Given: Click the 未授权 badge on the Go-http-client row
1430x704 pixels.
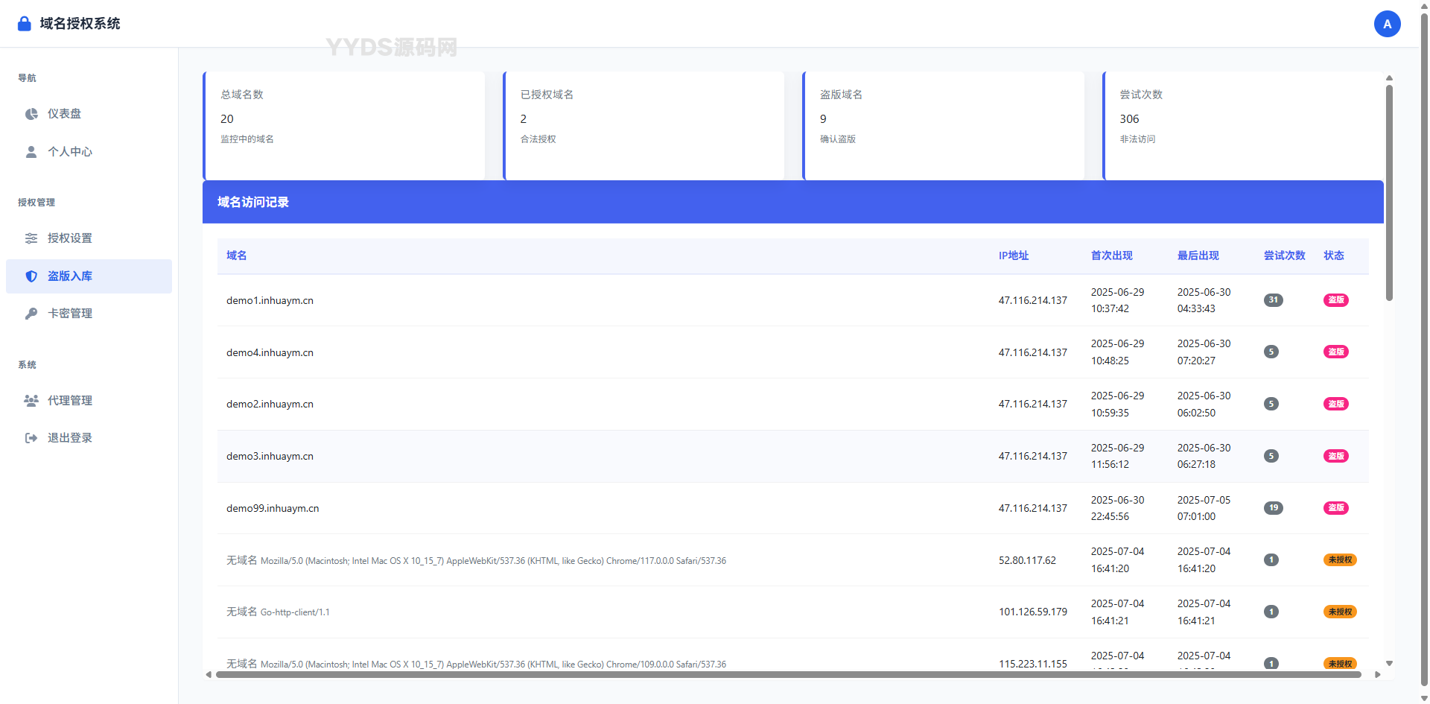Looking at the screenshot, I should click(x=1340, y=611).
